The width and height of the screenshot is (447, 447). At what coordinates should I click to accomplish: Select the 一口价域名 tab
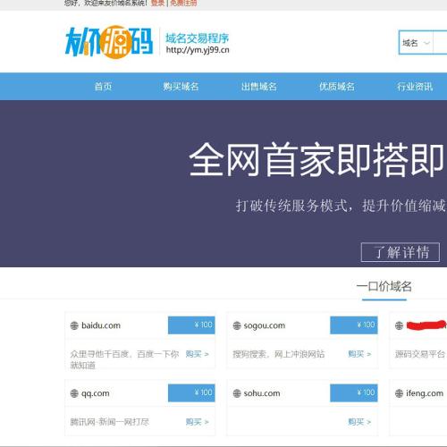click(384, 287)
